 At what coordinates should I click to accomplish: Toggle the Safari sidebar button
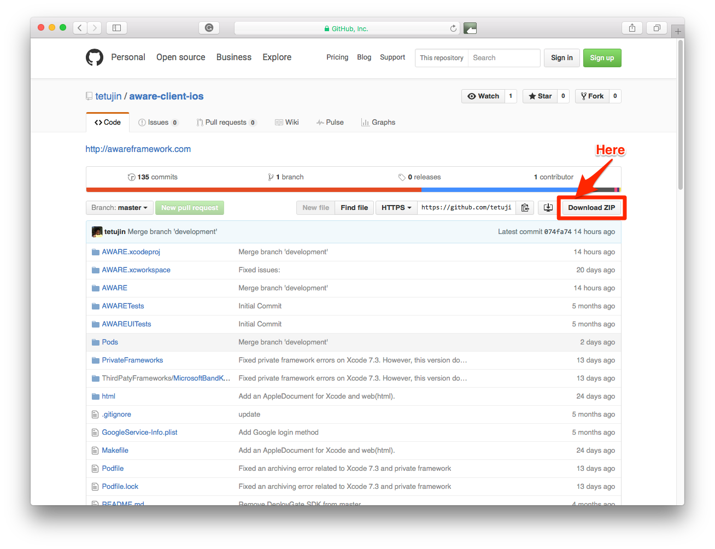[x=116, y=28]
